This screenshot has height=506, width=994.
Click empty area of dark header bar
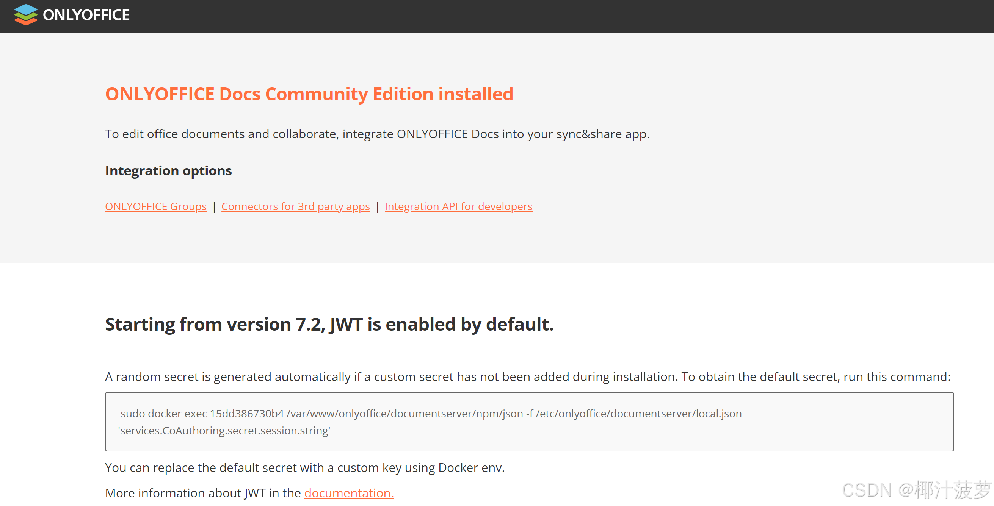tap(540, 16)
